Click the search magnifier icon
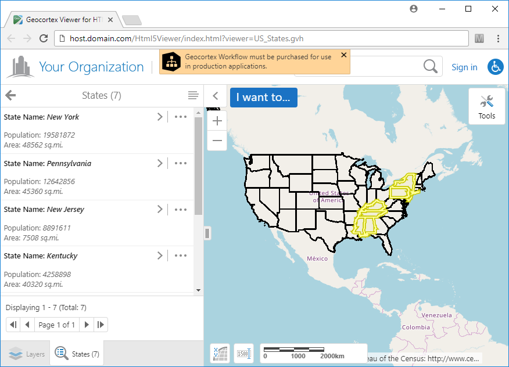 (x=430, y=67)
